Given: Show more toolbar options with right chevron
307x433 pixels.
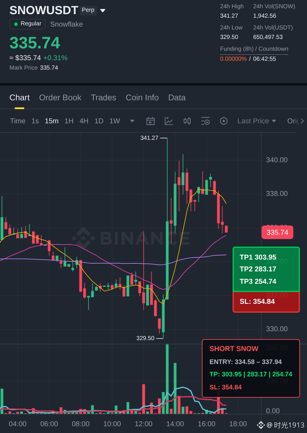Looking at the screenshot, I should tap(302, 121).
